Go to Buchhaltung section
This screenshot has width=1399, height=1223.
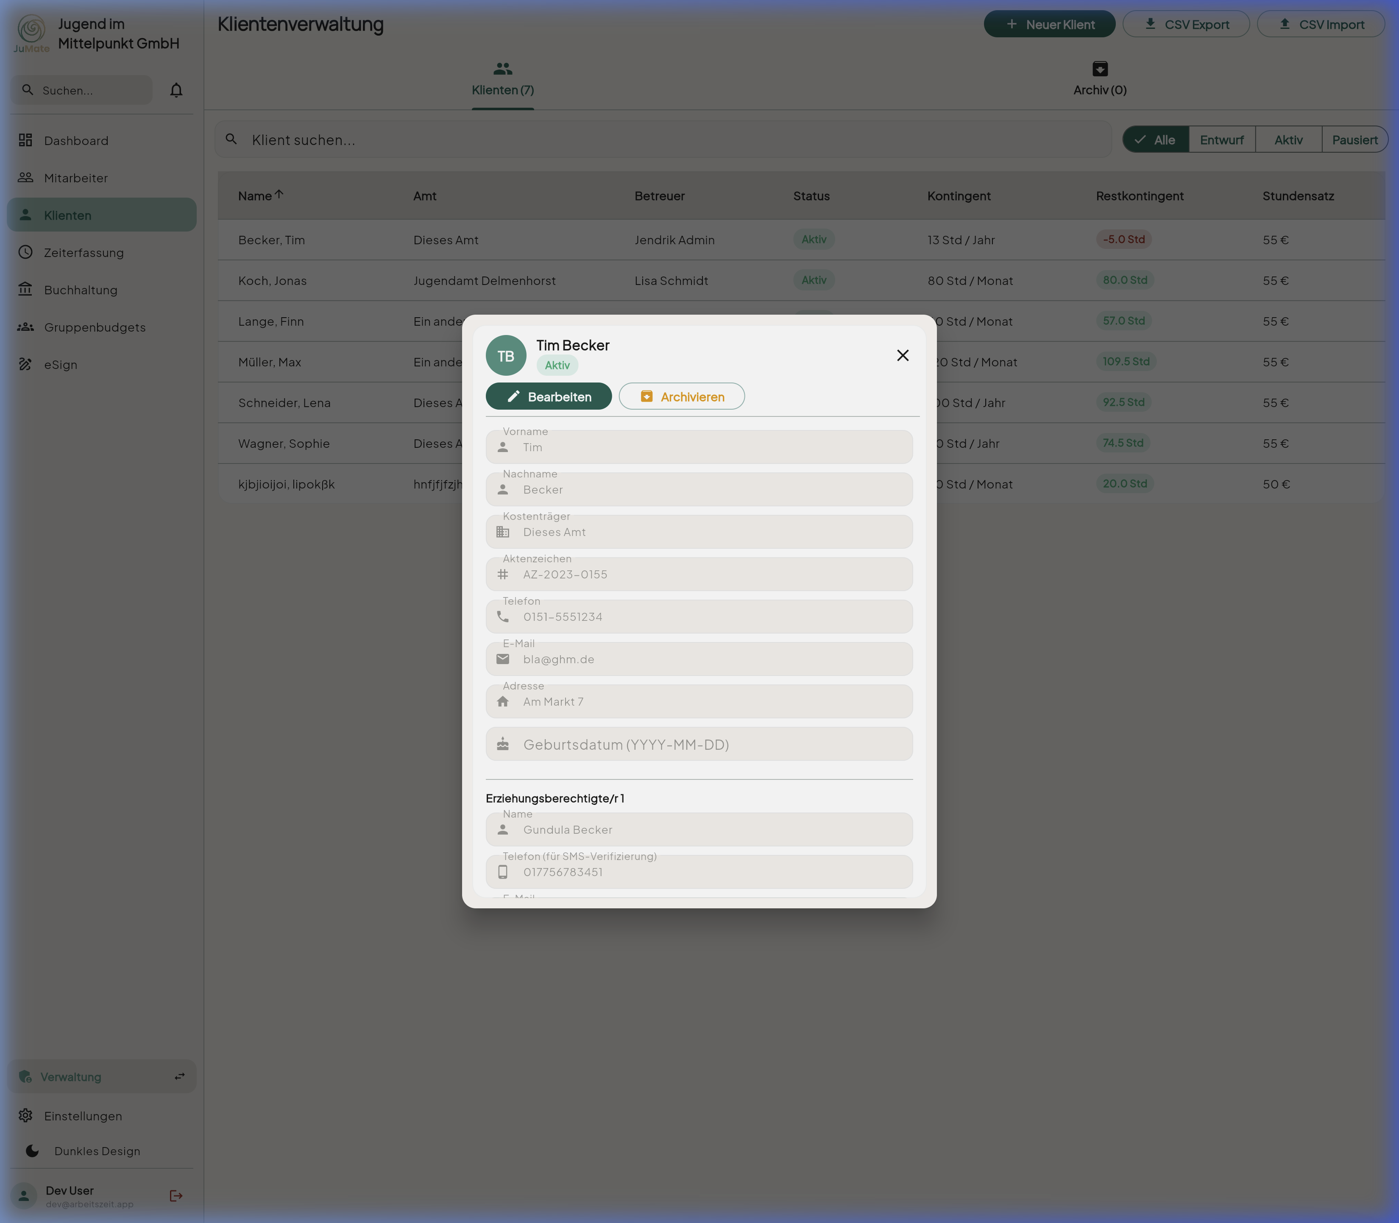tap(81, 289)
